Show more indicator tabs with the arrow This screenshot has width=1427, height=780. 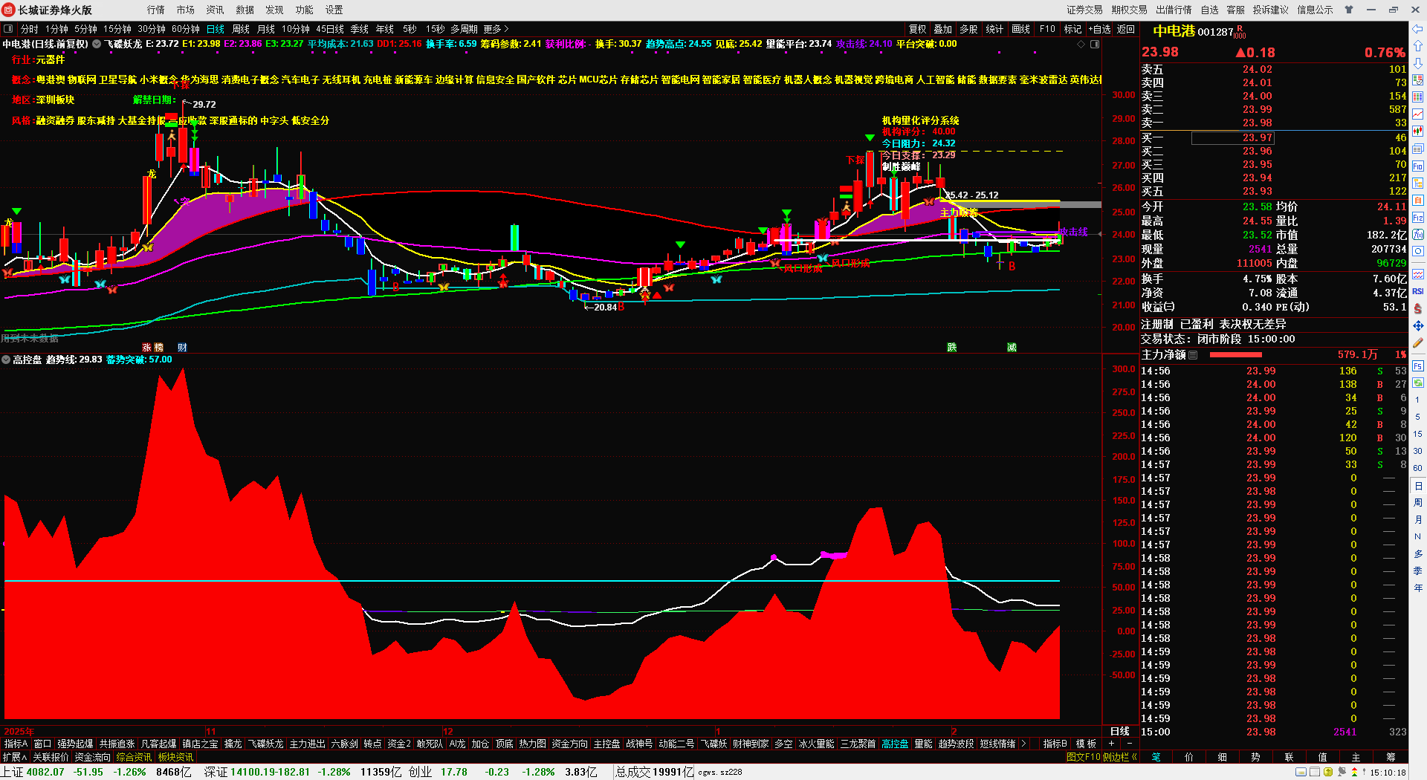click(1023, 744)
